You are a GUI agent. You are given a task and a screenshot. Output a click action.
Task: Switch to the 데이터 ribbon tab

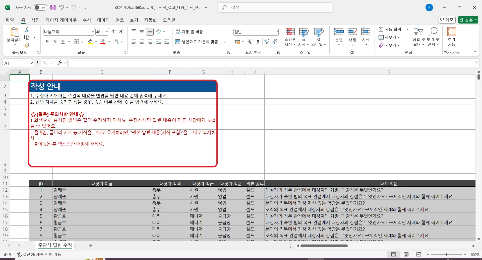(x=103, y=20)
